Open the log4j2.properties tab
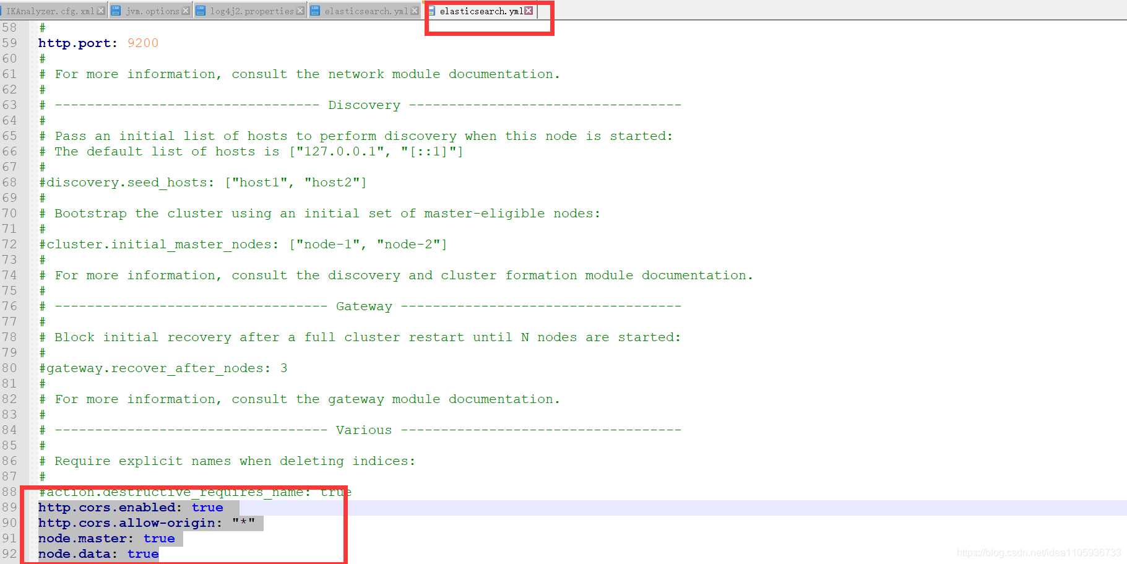Screen dimensions: 1127x564 pyautogui.click(x=252, y=11)
